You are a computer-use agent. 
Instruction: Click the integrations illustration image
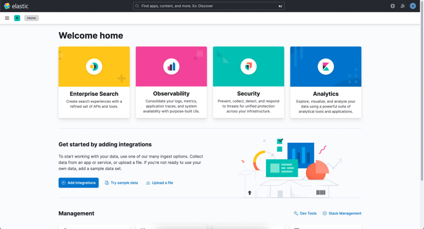(291, 168)
